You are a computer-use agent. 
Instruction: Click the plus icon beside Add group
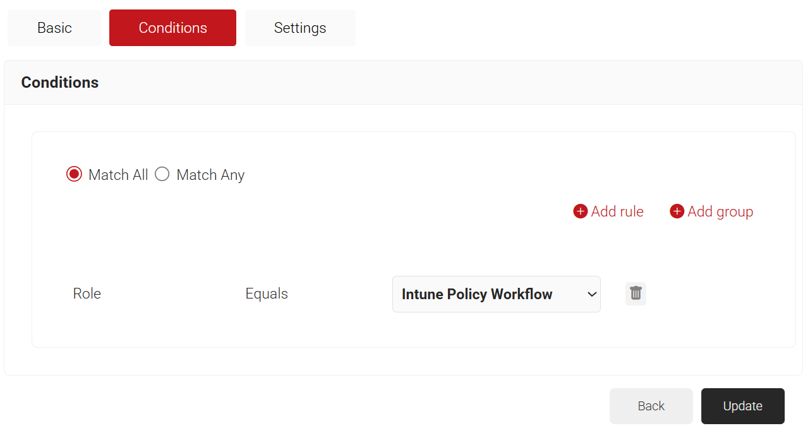pos(677,211)
